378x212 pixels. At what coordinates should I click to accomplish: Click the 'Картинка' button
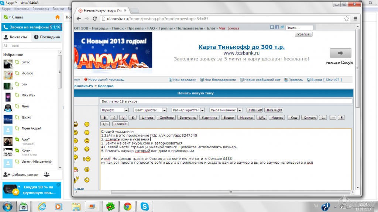tap(210, 118)
